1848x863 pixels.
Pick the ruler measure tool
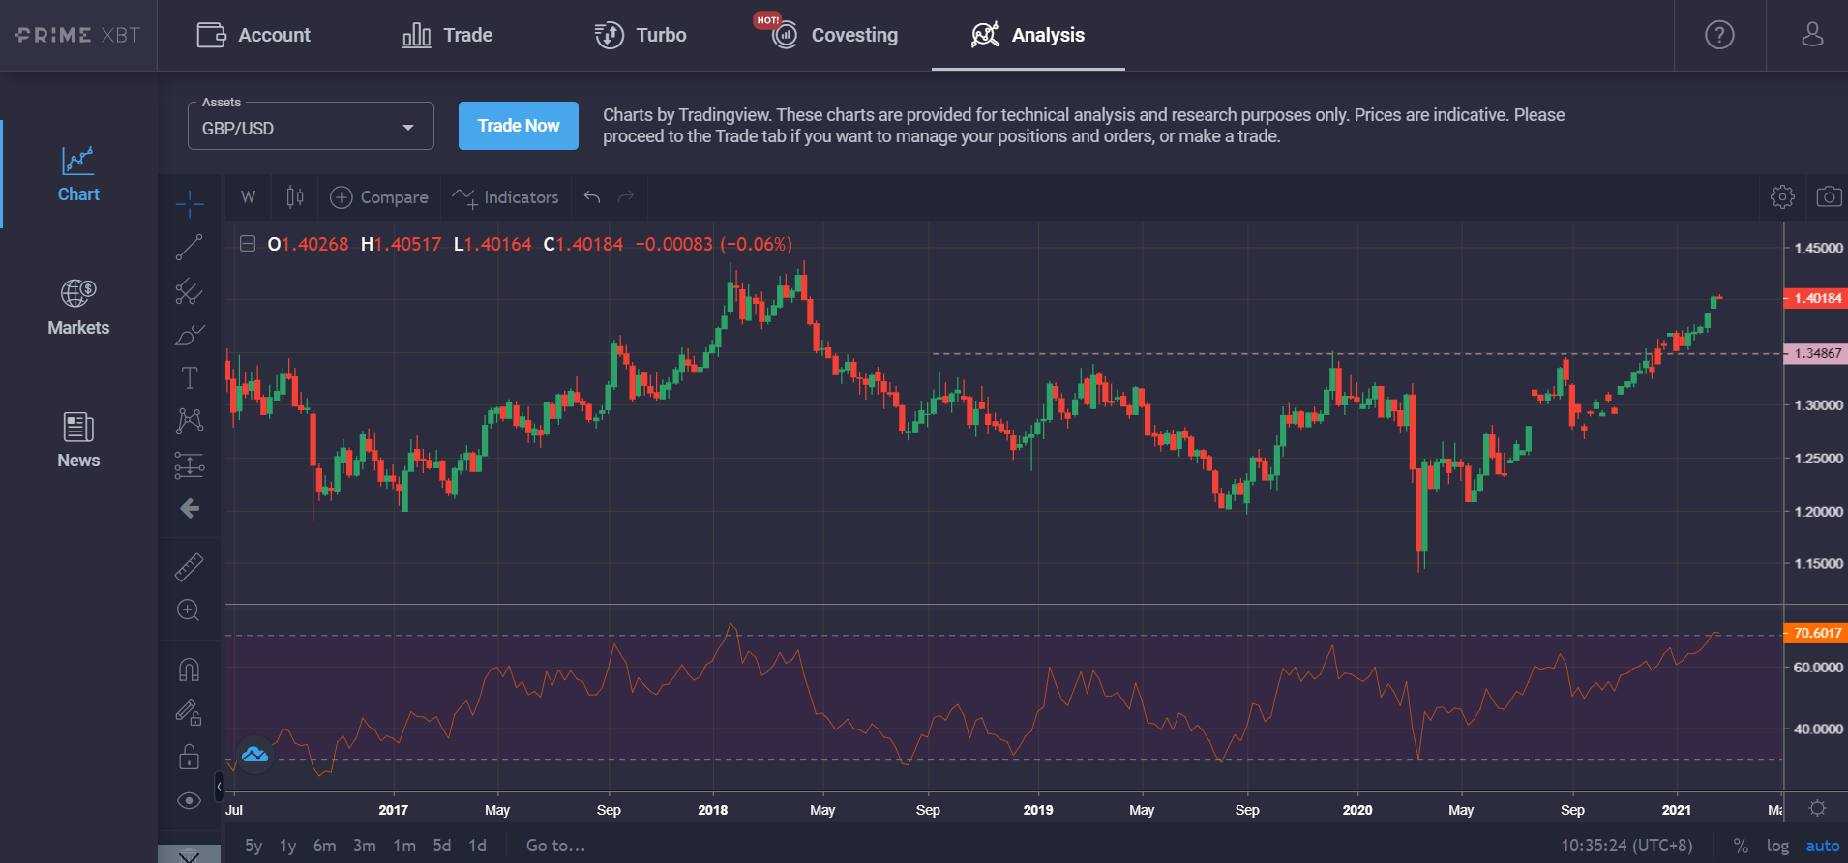coord(190,567)
